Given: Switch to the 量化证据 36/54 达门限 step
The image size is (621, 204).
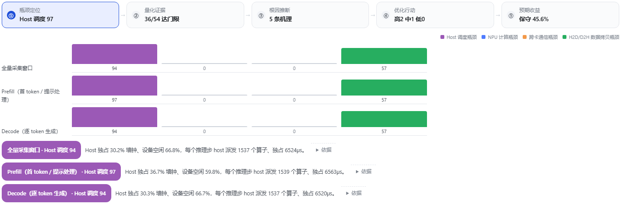Looking at the screenshot, I should tap(185, 15).
